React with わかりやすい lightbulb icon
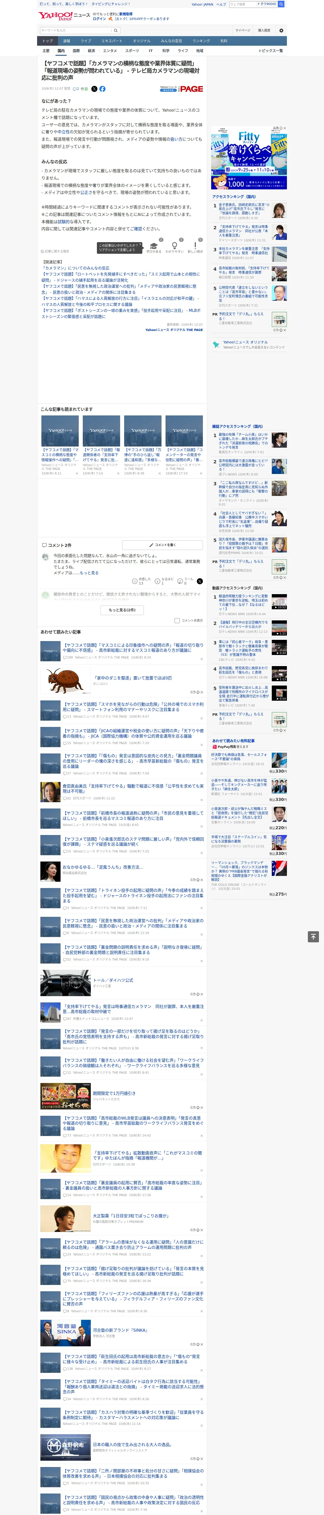324x1515 pixels. (174, 246)
